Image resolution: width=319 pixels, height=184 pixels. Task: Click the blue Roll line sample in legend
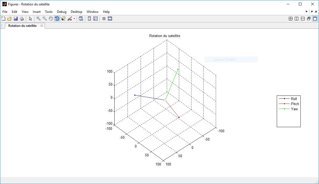point(284,99)
